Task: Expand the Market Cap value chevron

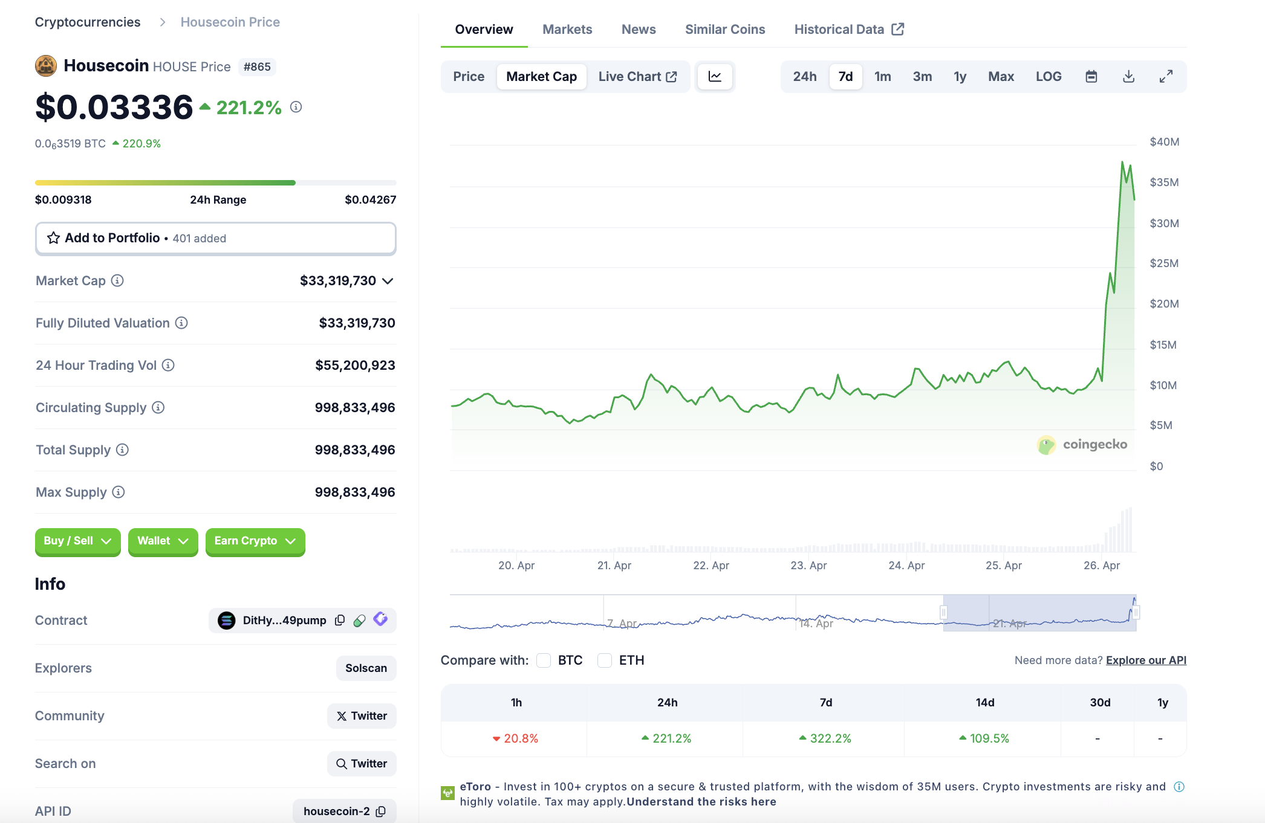Action: pyautogui.click(x=388, y=281)
